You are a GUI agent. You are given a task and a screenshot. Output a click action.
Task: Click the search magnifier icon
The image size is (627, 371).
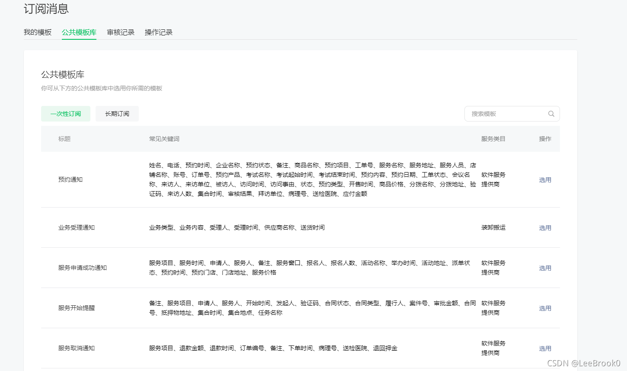pos(551,114)
